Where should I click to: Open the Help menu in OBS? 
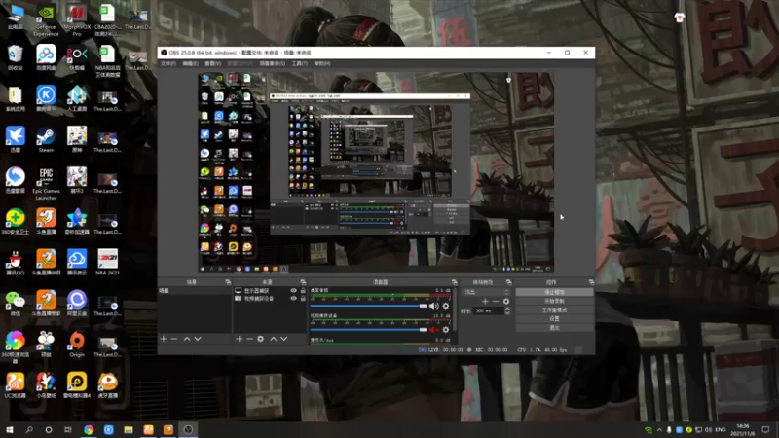322,63
